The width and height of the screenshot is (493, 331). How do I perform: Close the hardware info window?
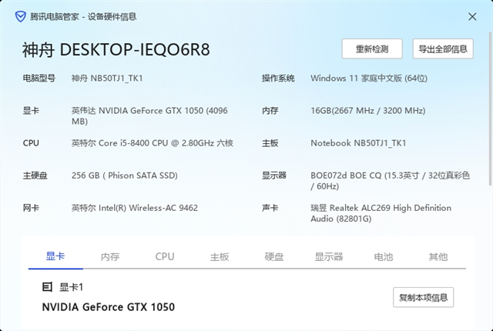pos(472,17)
